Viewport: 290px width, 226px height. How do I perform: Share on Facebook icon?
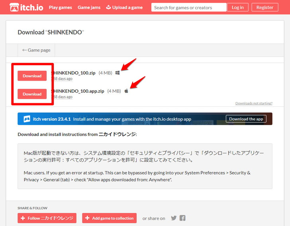point(182,218)
